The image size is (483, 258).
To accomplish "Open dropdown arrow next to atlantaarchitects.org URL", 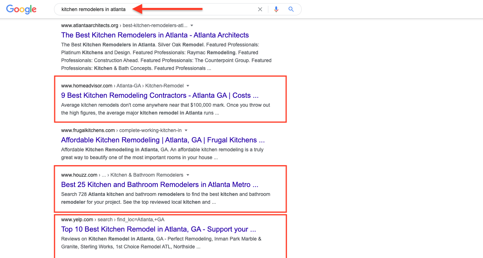I will point(192,26).
